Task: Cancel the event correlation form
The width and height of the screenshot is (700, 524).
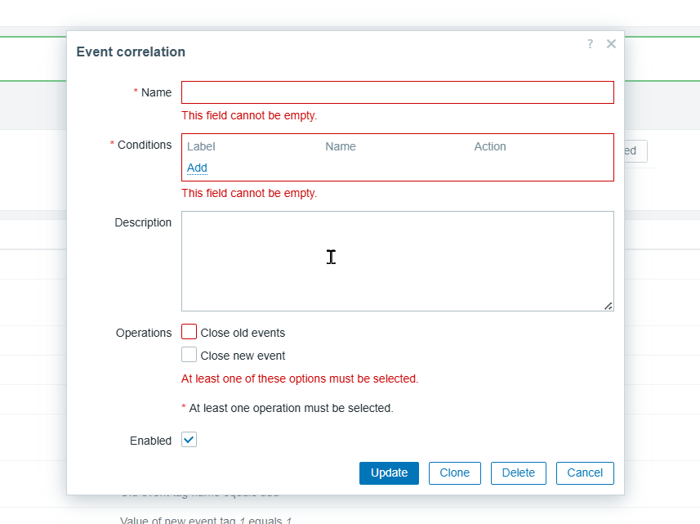Action: click(585, 472)
